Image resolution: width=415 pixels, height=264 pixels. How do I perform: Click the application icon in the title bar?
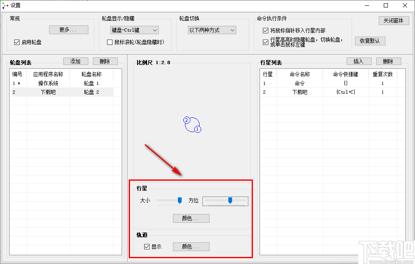(x=5, y=5)
